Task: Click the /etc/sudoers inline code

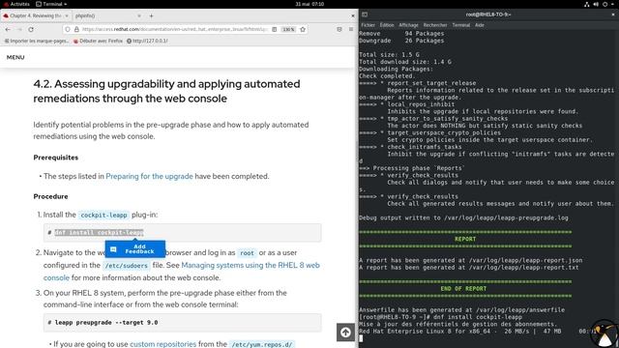Action: click(x=127, y=266)
